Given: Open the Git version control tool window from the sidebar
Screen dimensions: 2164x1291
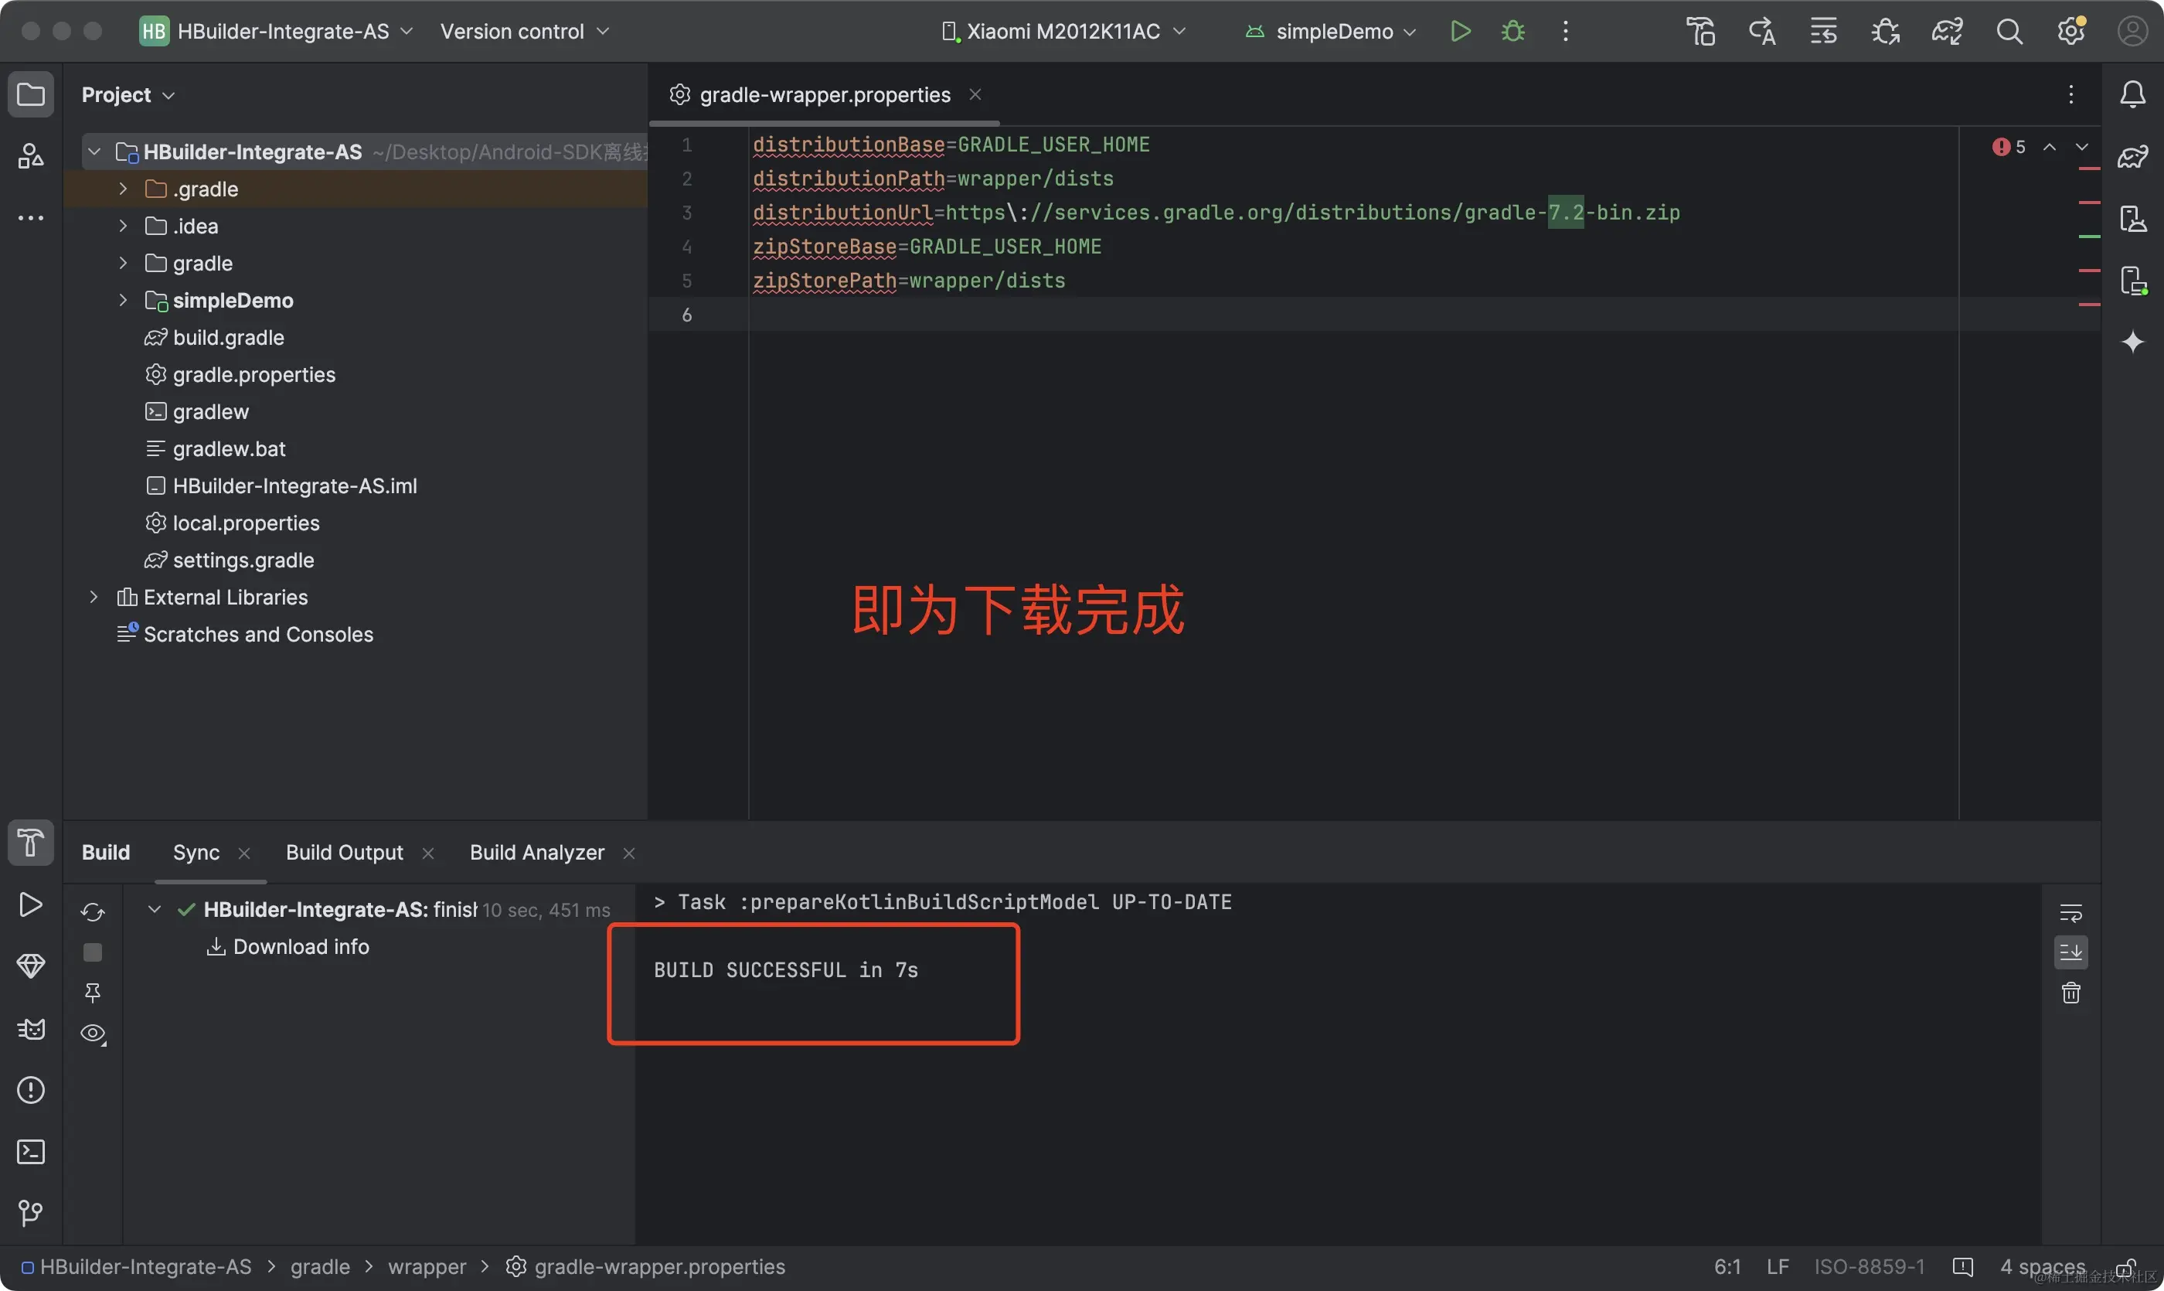Looking at the screenshot, I should [x=30, y=1213].
